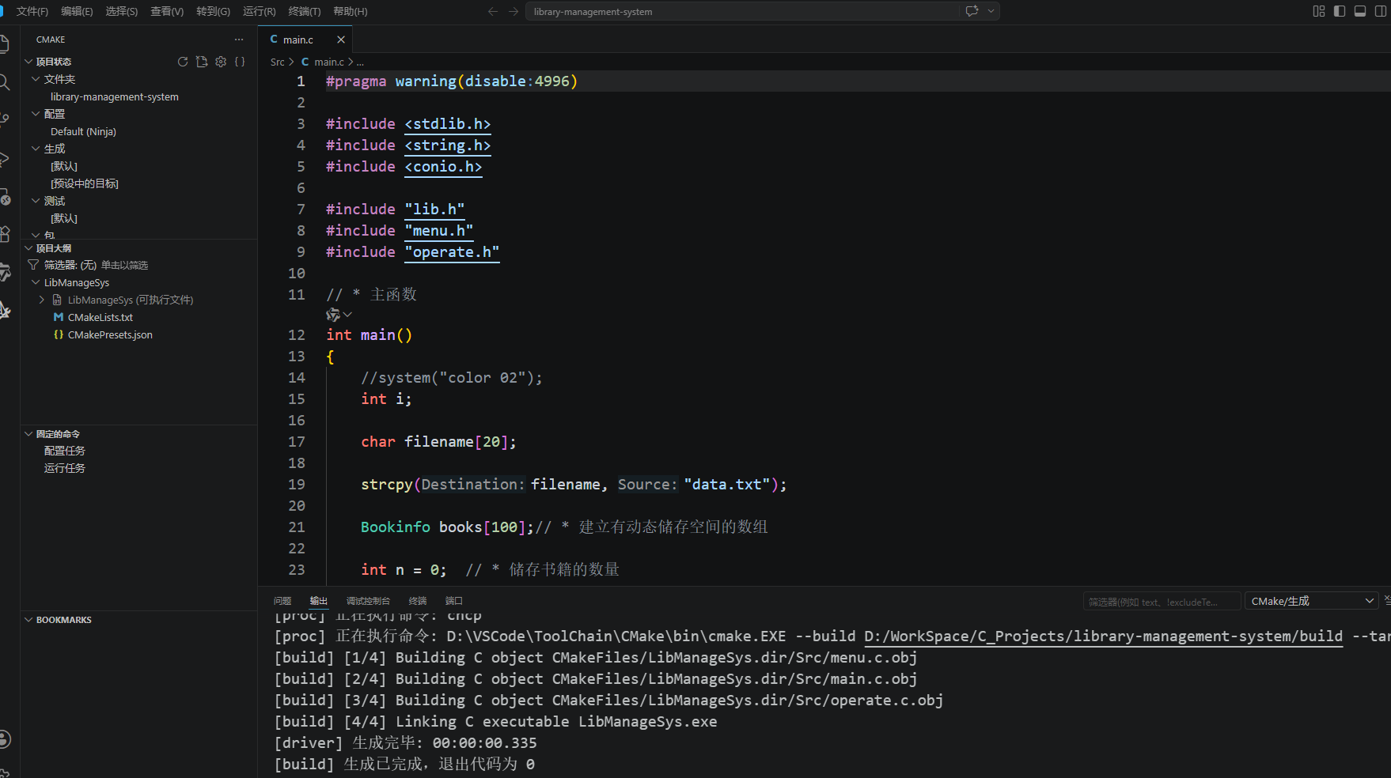
Task: Open CMakePresets.json in project outline
Action: (110, 334)
